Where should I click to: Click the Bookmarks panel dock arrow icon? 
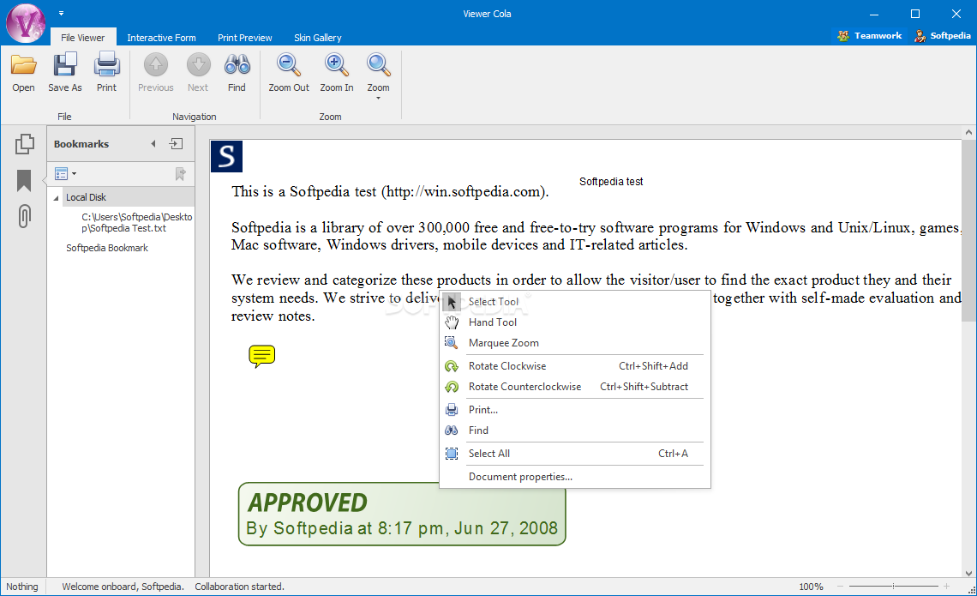click(x=177, y=144)
